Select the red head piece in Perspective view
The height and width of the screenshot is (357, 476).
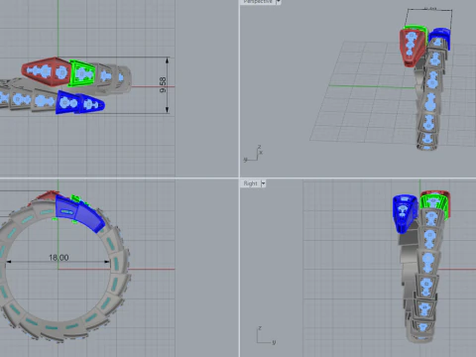[413, 47]
